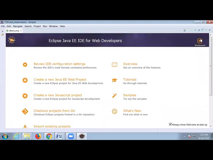Click the Restore icon in left trim
213x160 pixels.
point(2,31)
